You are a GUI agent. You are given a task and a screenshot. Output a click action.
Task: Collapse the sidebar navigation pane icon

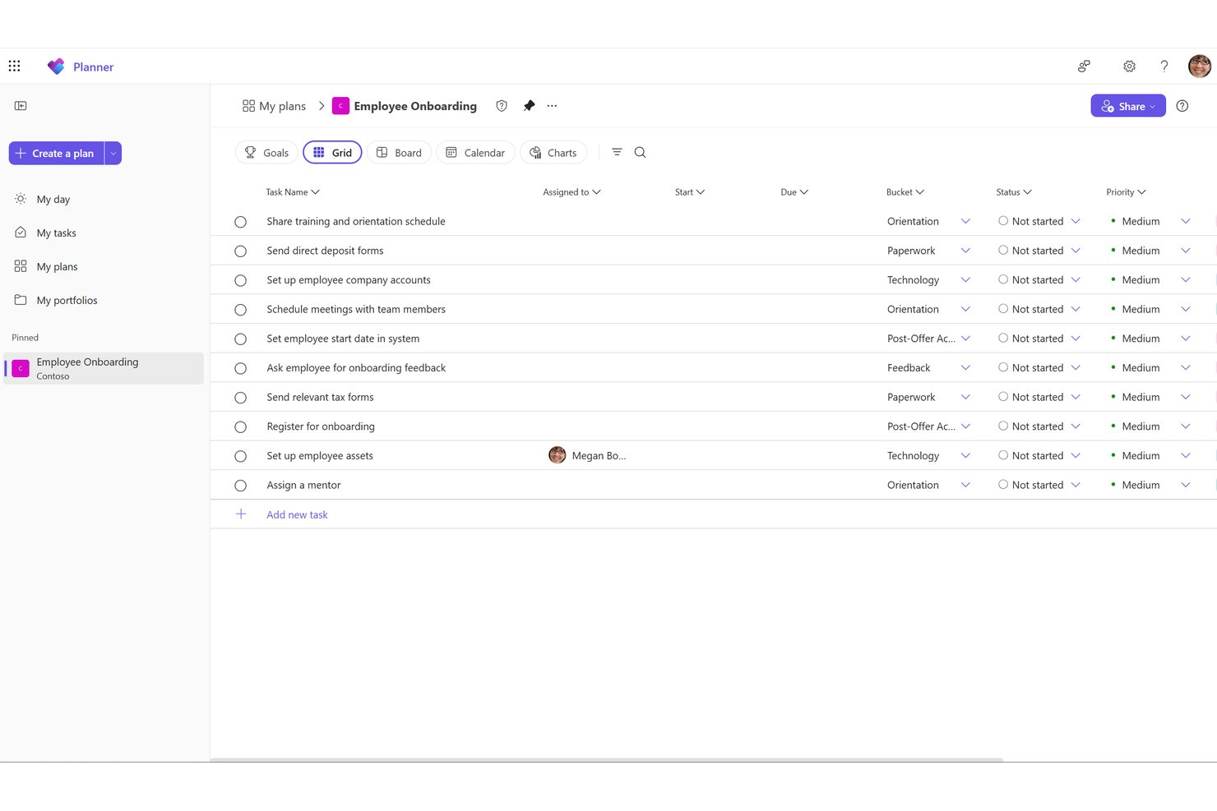[x=21, y=106]
